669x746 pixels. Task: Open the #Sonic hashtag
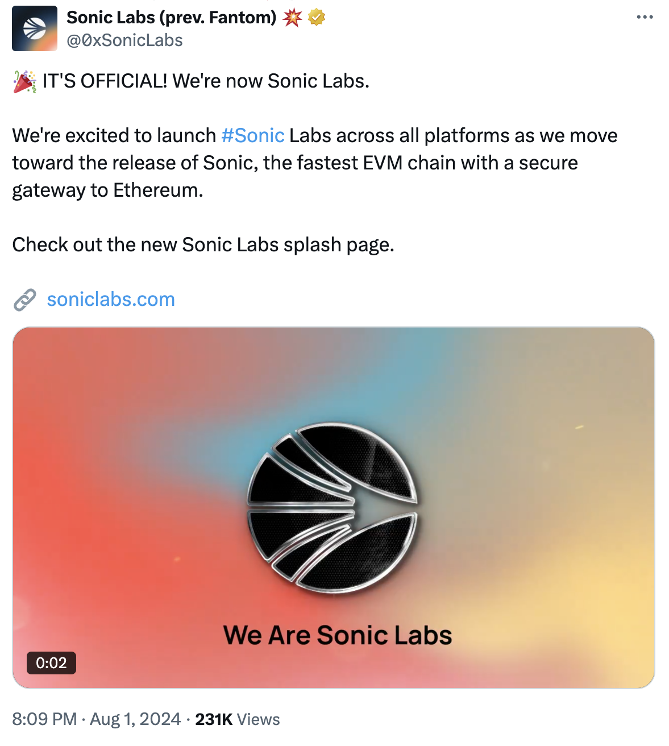click(252, 136)
